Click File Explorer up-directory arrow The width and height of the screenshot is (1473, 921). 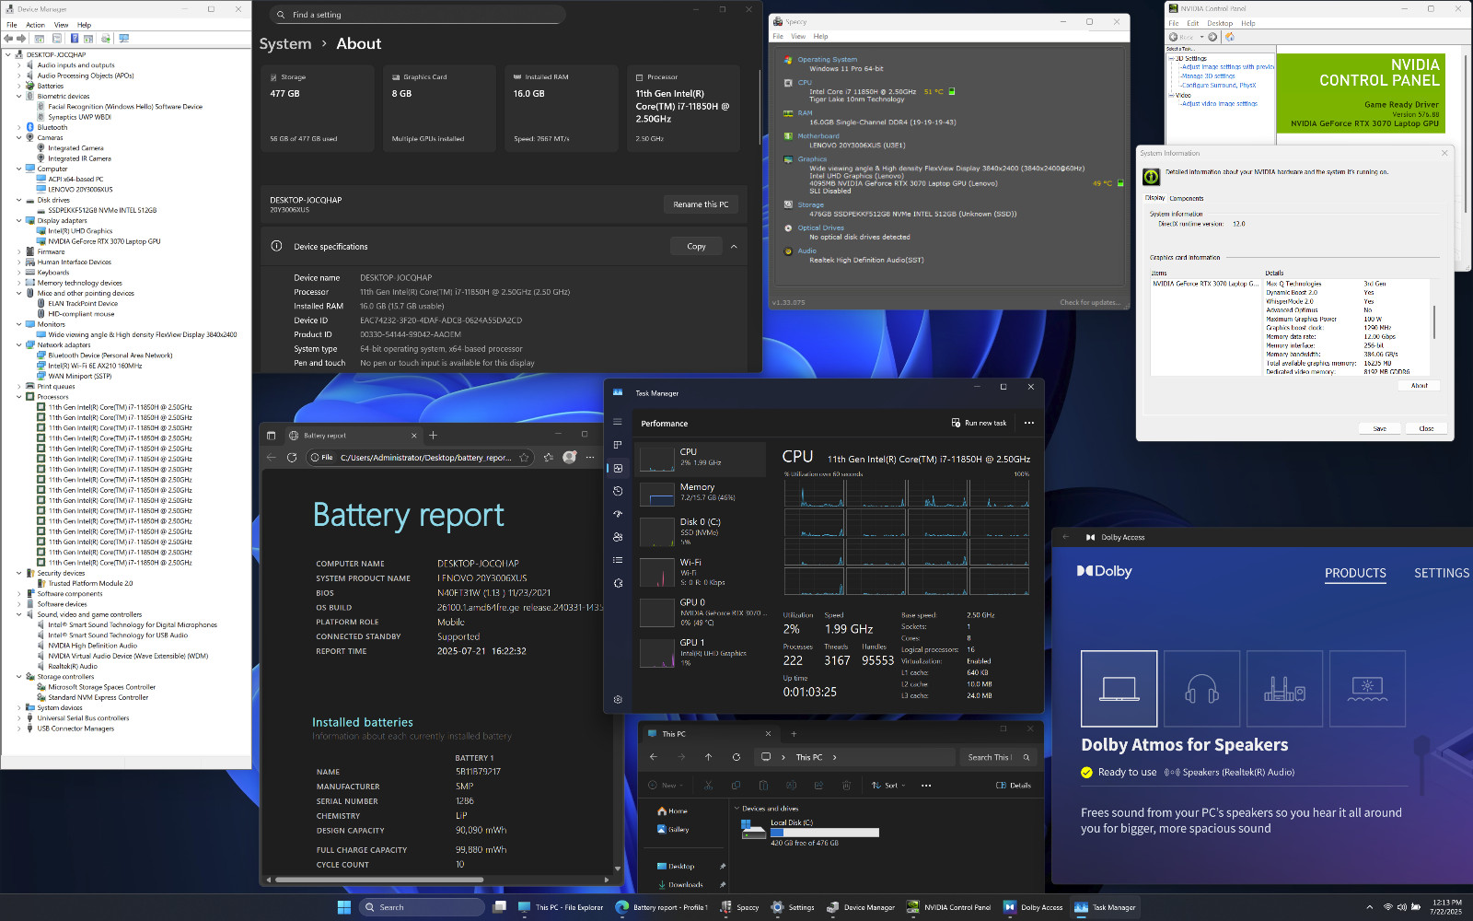pos(708,757)
